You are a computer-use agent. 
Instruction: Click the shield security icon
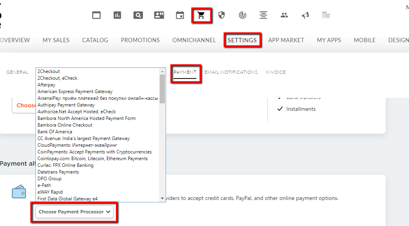click(x=221, y=15)
